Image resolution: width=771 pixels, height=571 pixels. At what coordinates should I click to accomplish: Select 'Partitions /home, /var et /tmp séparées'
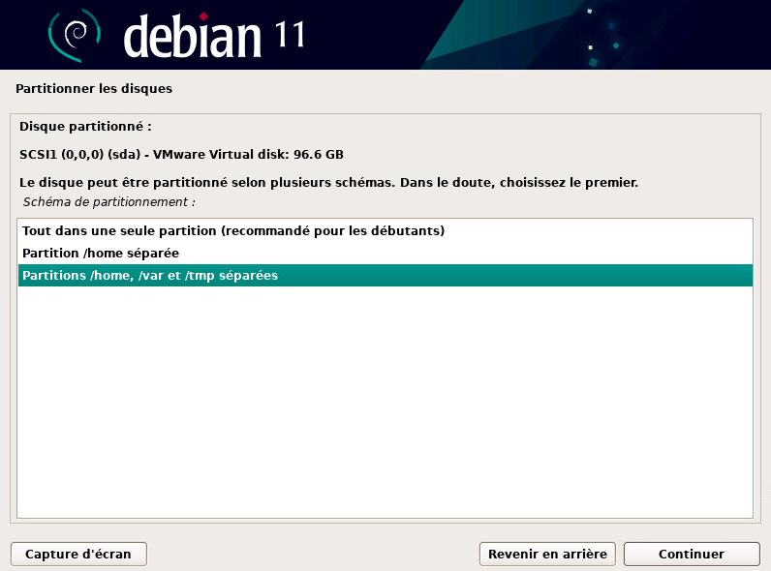[385, 275]
